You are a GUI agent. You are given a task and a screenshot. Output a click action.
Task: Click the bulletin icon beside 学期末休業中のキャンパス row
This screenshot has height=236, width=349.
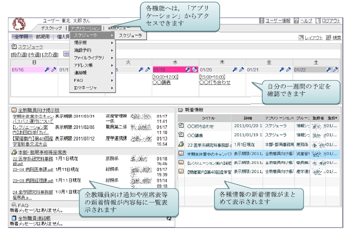coord(181,153)
